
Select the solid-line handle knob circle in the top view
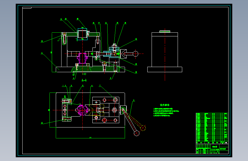tap(136, 133)
